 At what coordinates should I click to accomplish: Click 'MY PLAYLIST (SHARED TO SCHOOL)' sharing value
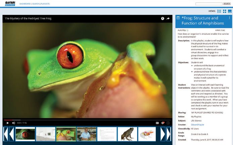(207, 113)
